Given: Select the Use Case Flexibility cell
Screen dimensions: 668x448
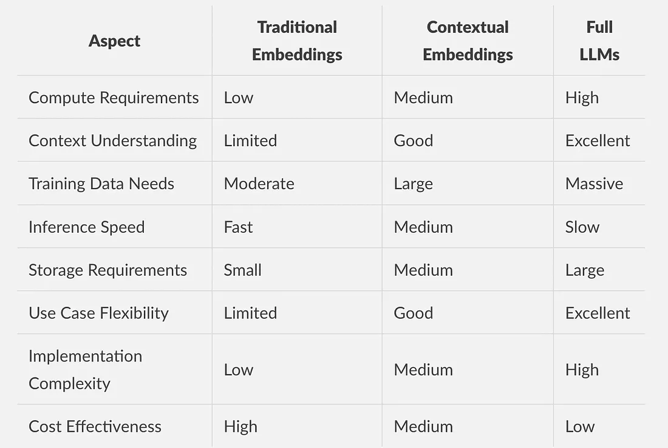Looking at the screenshot, I should click(x=98, y=313).
